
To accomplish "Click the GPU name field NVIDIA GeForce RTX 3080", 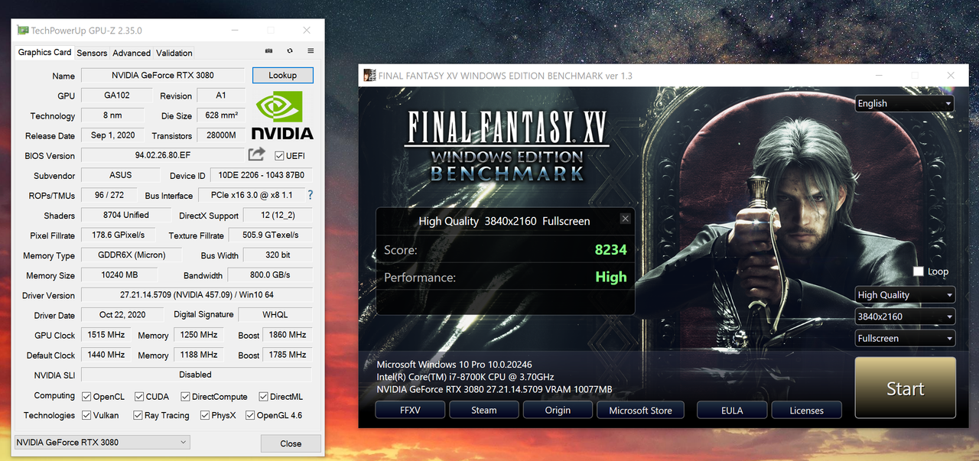I will click(x=163, y=76).
